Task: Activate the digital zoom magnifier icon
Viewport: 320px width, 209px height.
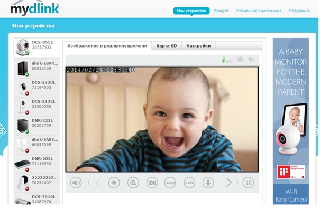Action: click(x=133, y=183)
